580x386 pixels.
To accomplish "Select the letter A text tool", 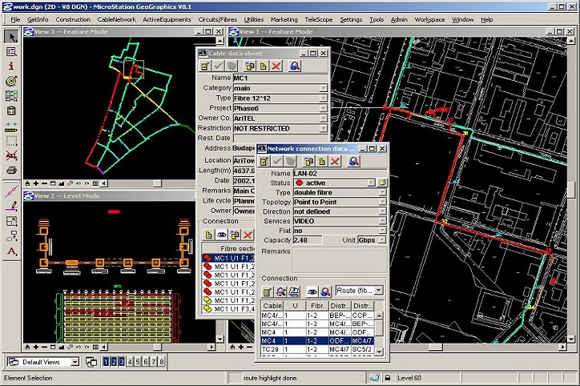I will click(11, 251).
